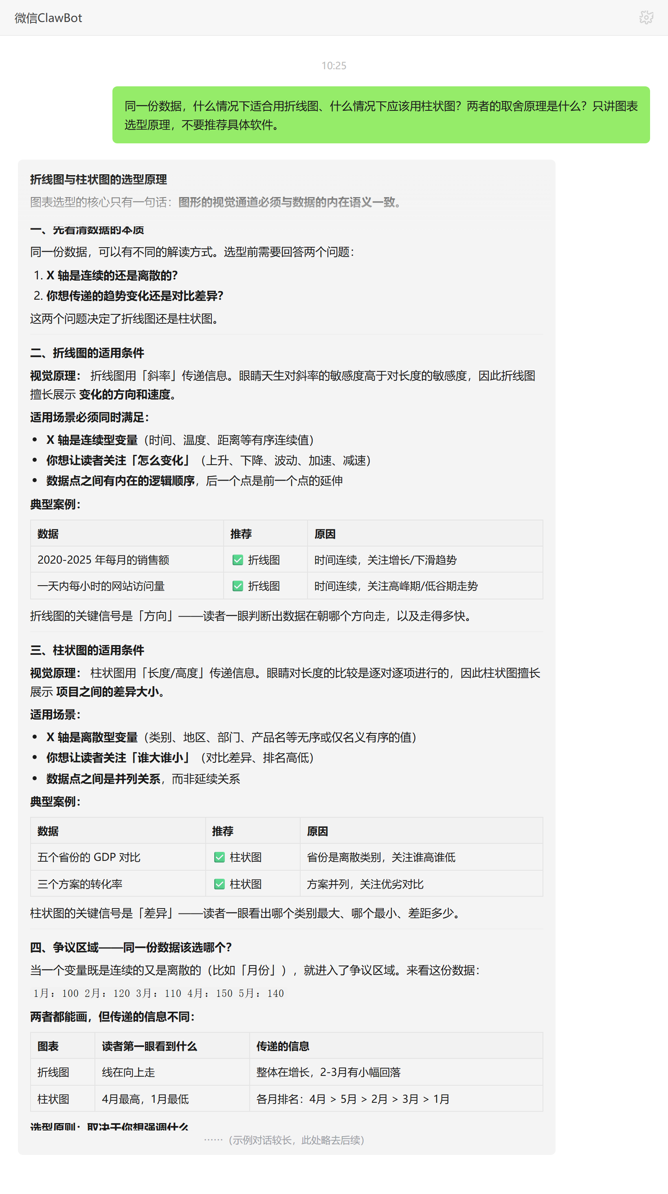The height and width of the screenshot is (1194, 668).
Task: Click bold text 两者都能画，但传递的信息不同
Action: point(112,1016)
